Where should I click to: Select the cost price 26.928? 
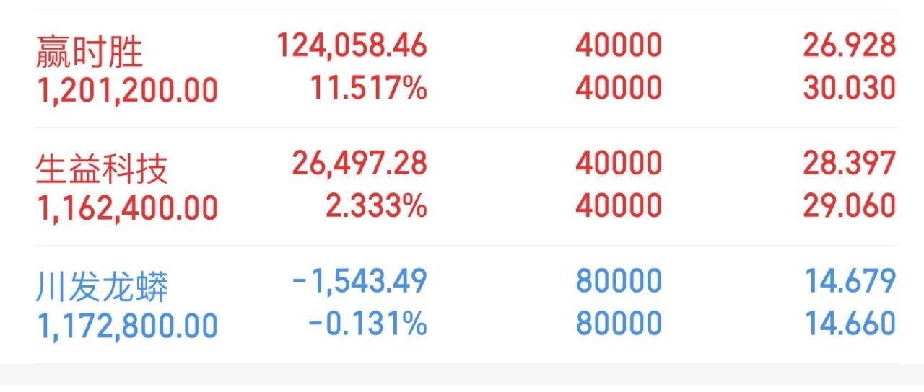pyautogui.click(x=850, y=46)
